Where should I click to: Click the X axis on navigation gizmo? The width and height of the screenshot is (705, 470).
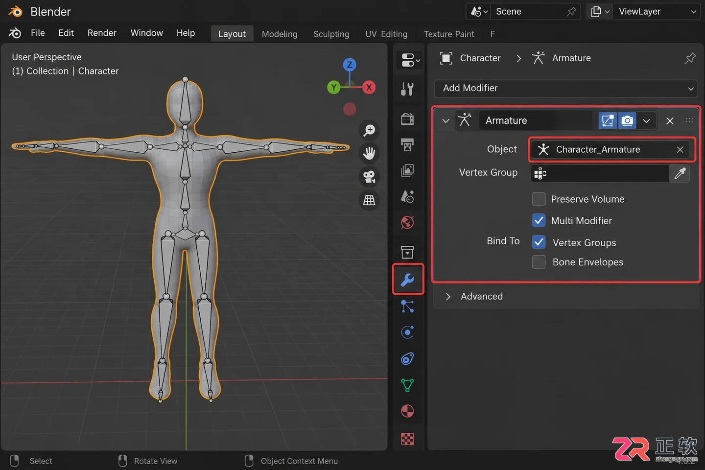(369, 88)
